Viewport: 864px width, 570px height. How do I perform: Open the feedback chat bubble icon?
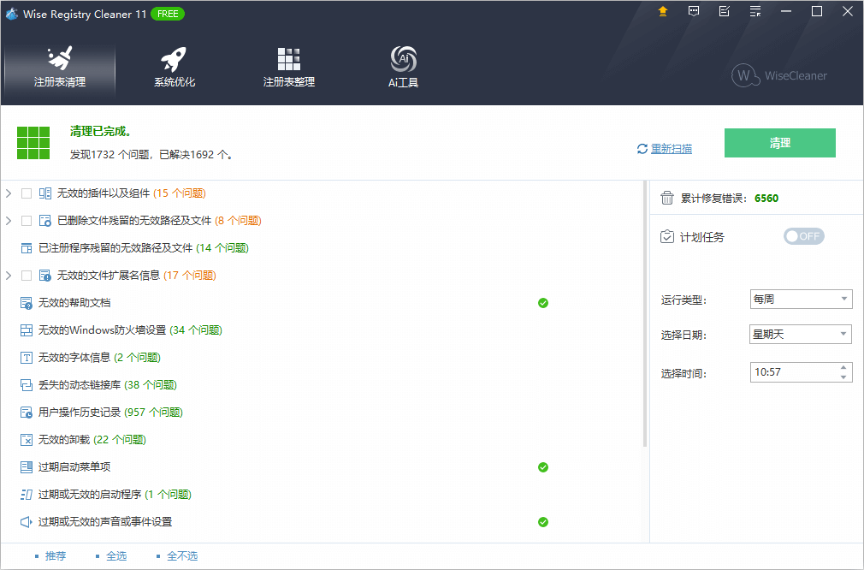(694, 11)
